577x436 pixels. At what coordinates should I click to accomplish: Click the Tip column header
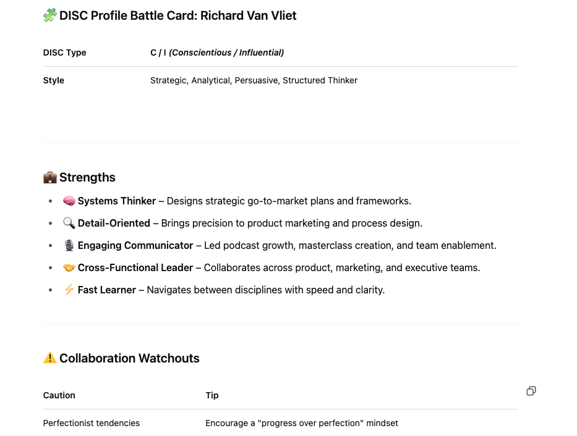(x=212, y=395)
